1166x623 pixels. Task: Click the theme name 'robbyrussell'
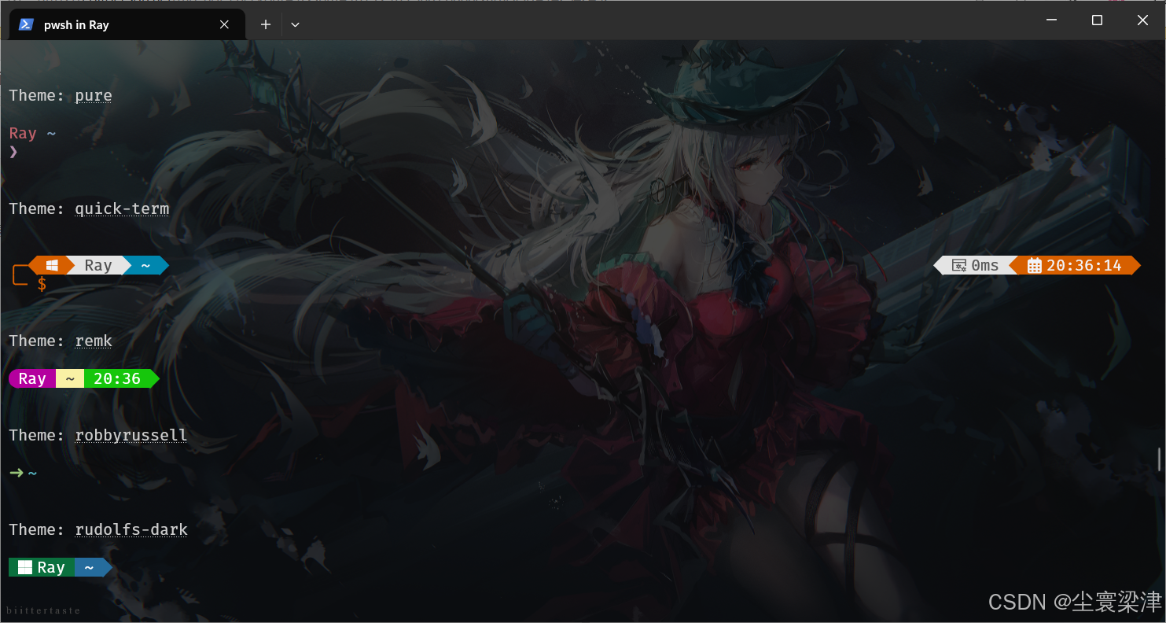tap(131, 435)
